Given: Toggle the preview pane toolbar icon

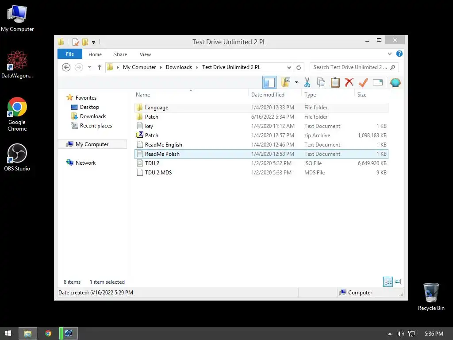Looking at the screenshot, I should tap(269, 82).
